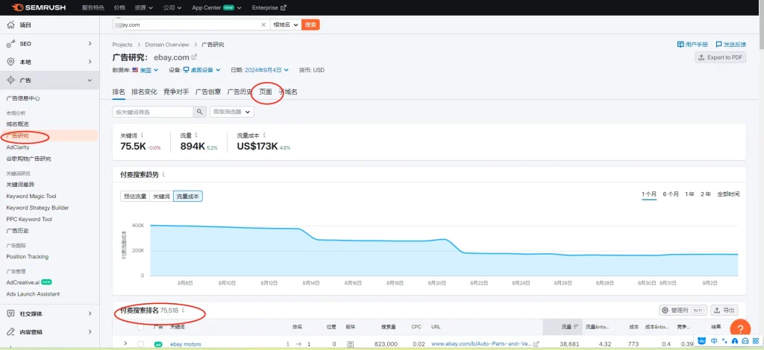Screen dimensions: 764x350
Task: Open external link icon after ebay motors URL
Action: click(x=536, y=344)
